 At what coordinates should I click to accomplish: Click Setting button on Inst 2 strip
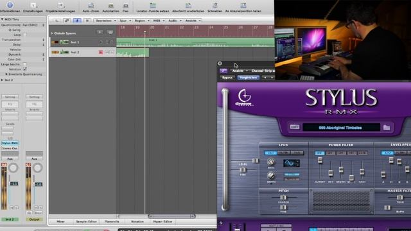tap(10, 97)
